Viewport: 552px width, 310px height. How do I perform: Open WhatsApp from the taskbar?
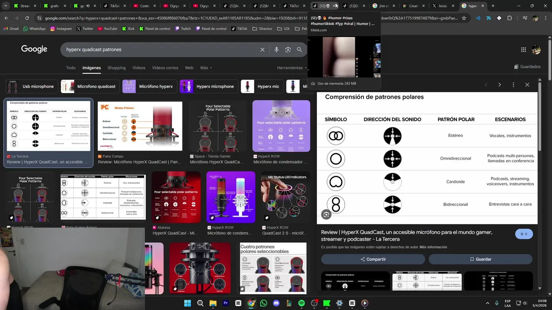(263, 303)
